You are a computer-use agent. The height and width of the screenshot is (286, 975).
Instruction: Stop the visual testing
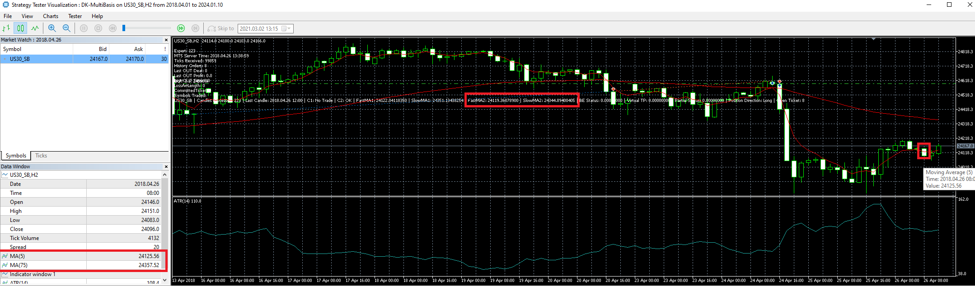click(98, 28)
